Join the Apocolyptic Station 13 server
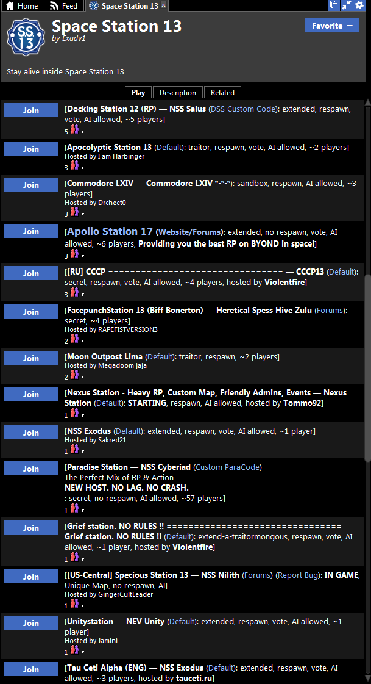The height and width of the screenshot is (684, 371). (x=31, y=149)
